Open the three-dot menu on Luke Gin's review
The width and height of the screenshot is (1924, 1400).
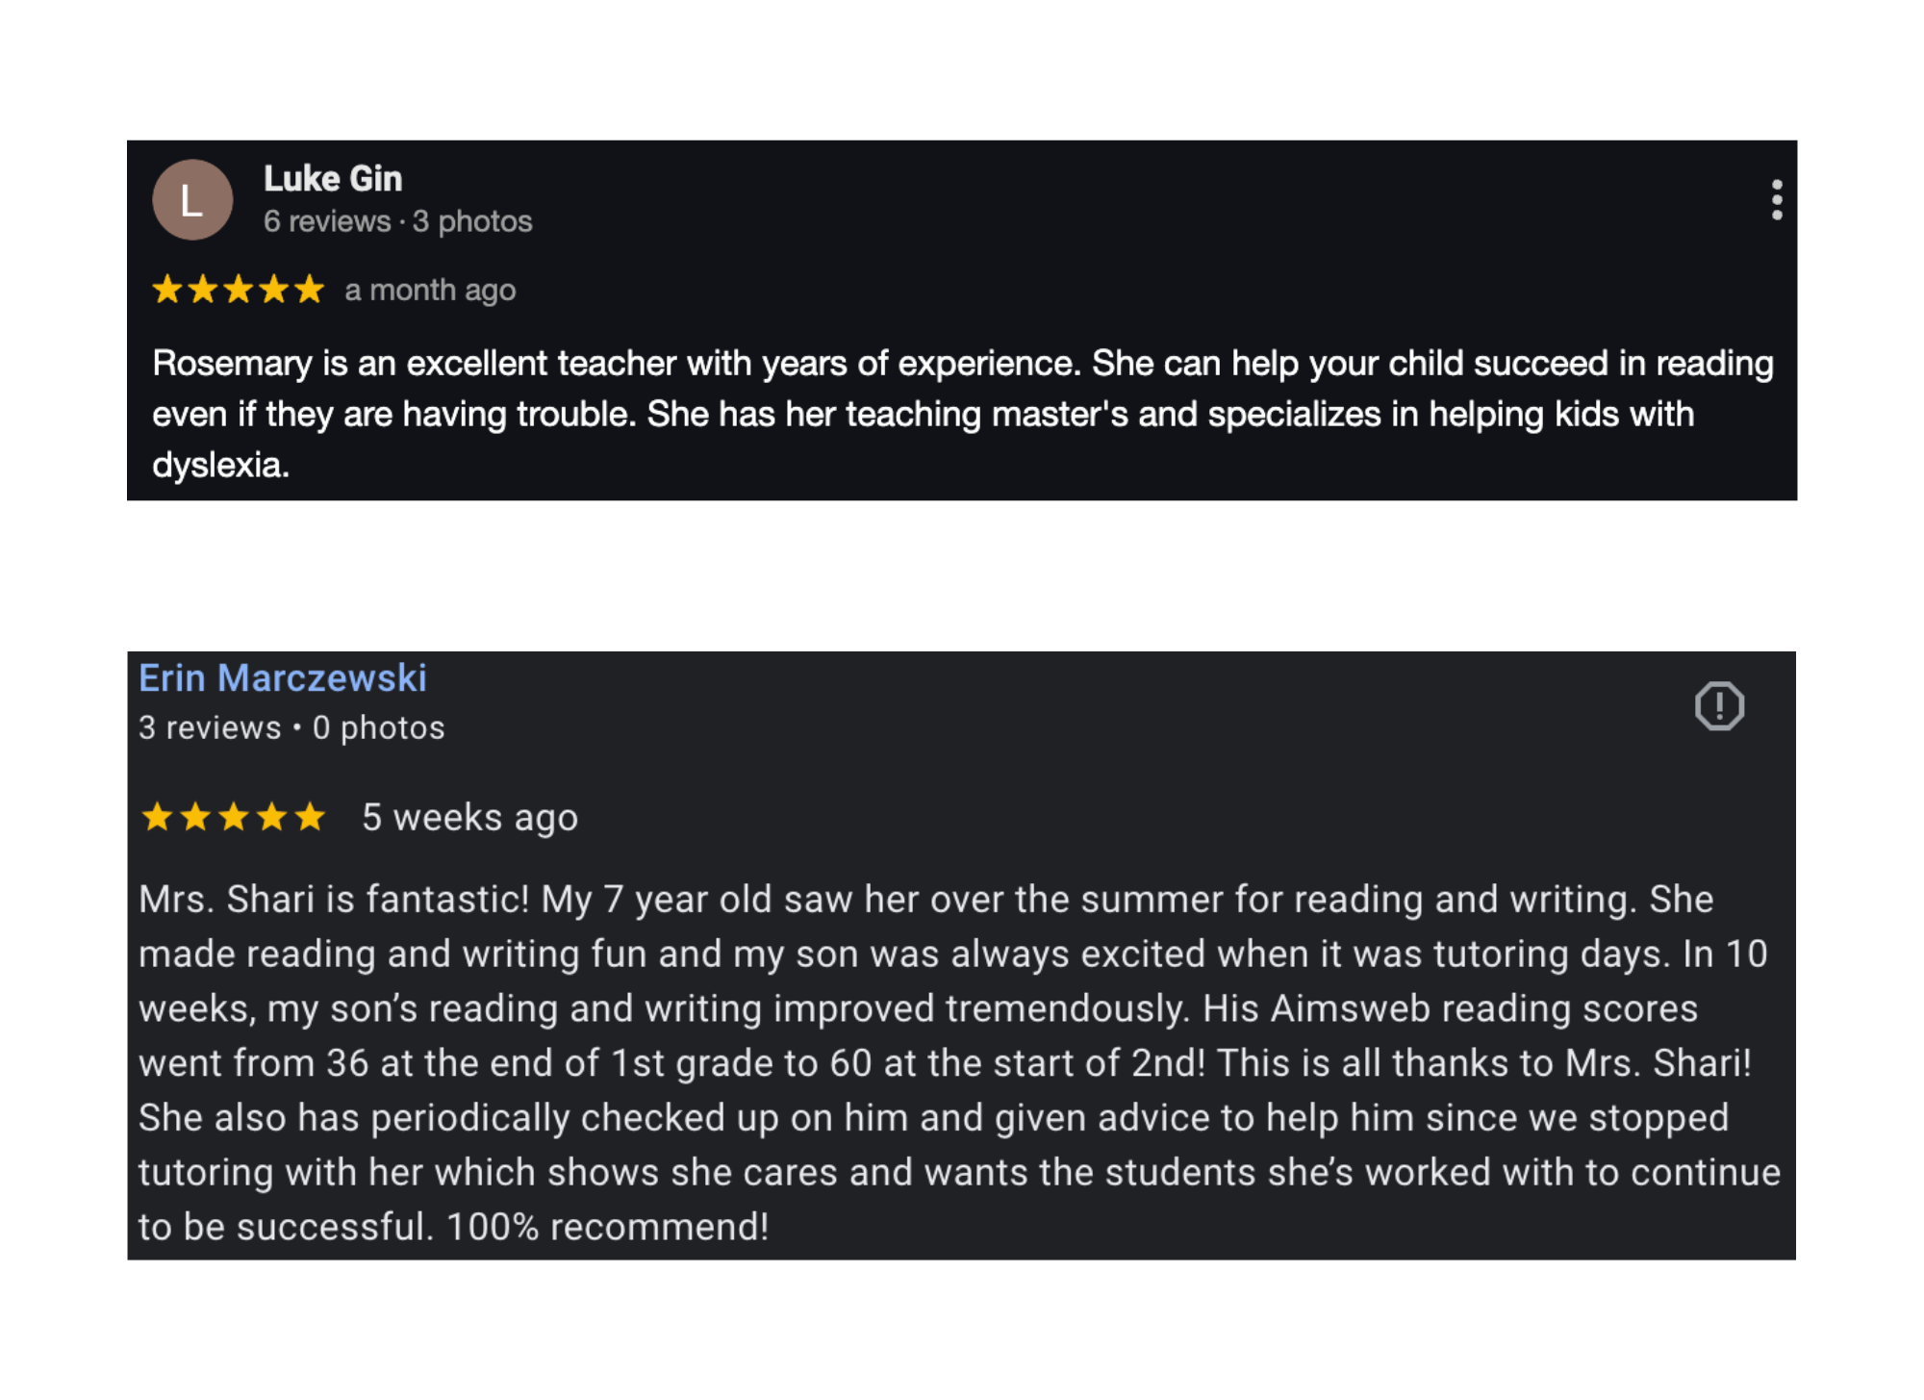point(1776,200)
